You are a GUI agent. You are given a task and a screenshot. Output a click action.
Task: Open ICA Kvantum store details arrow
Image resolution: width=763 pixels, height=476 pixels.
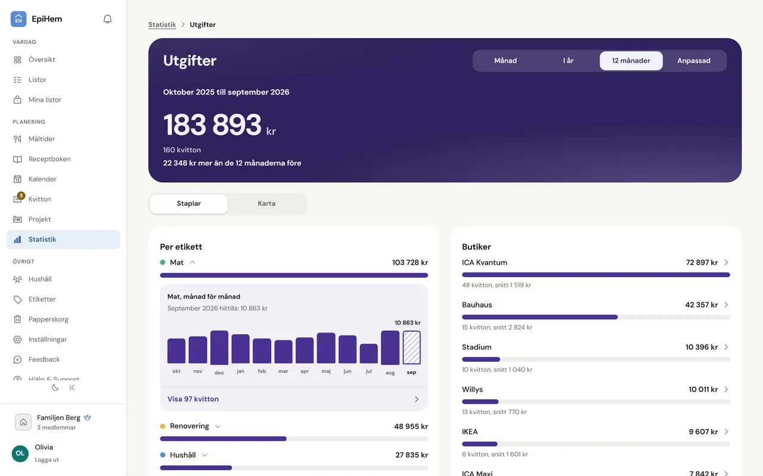pyautogui.click(x=726, y=262)
